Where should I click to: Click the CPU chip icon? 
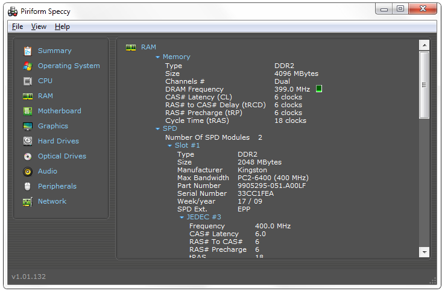pos(28,81)
